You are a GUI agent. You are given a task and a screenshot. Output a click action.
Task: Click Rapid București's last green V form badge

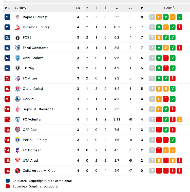pyautogui.click(x=179, y=17)
